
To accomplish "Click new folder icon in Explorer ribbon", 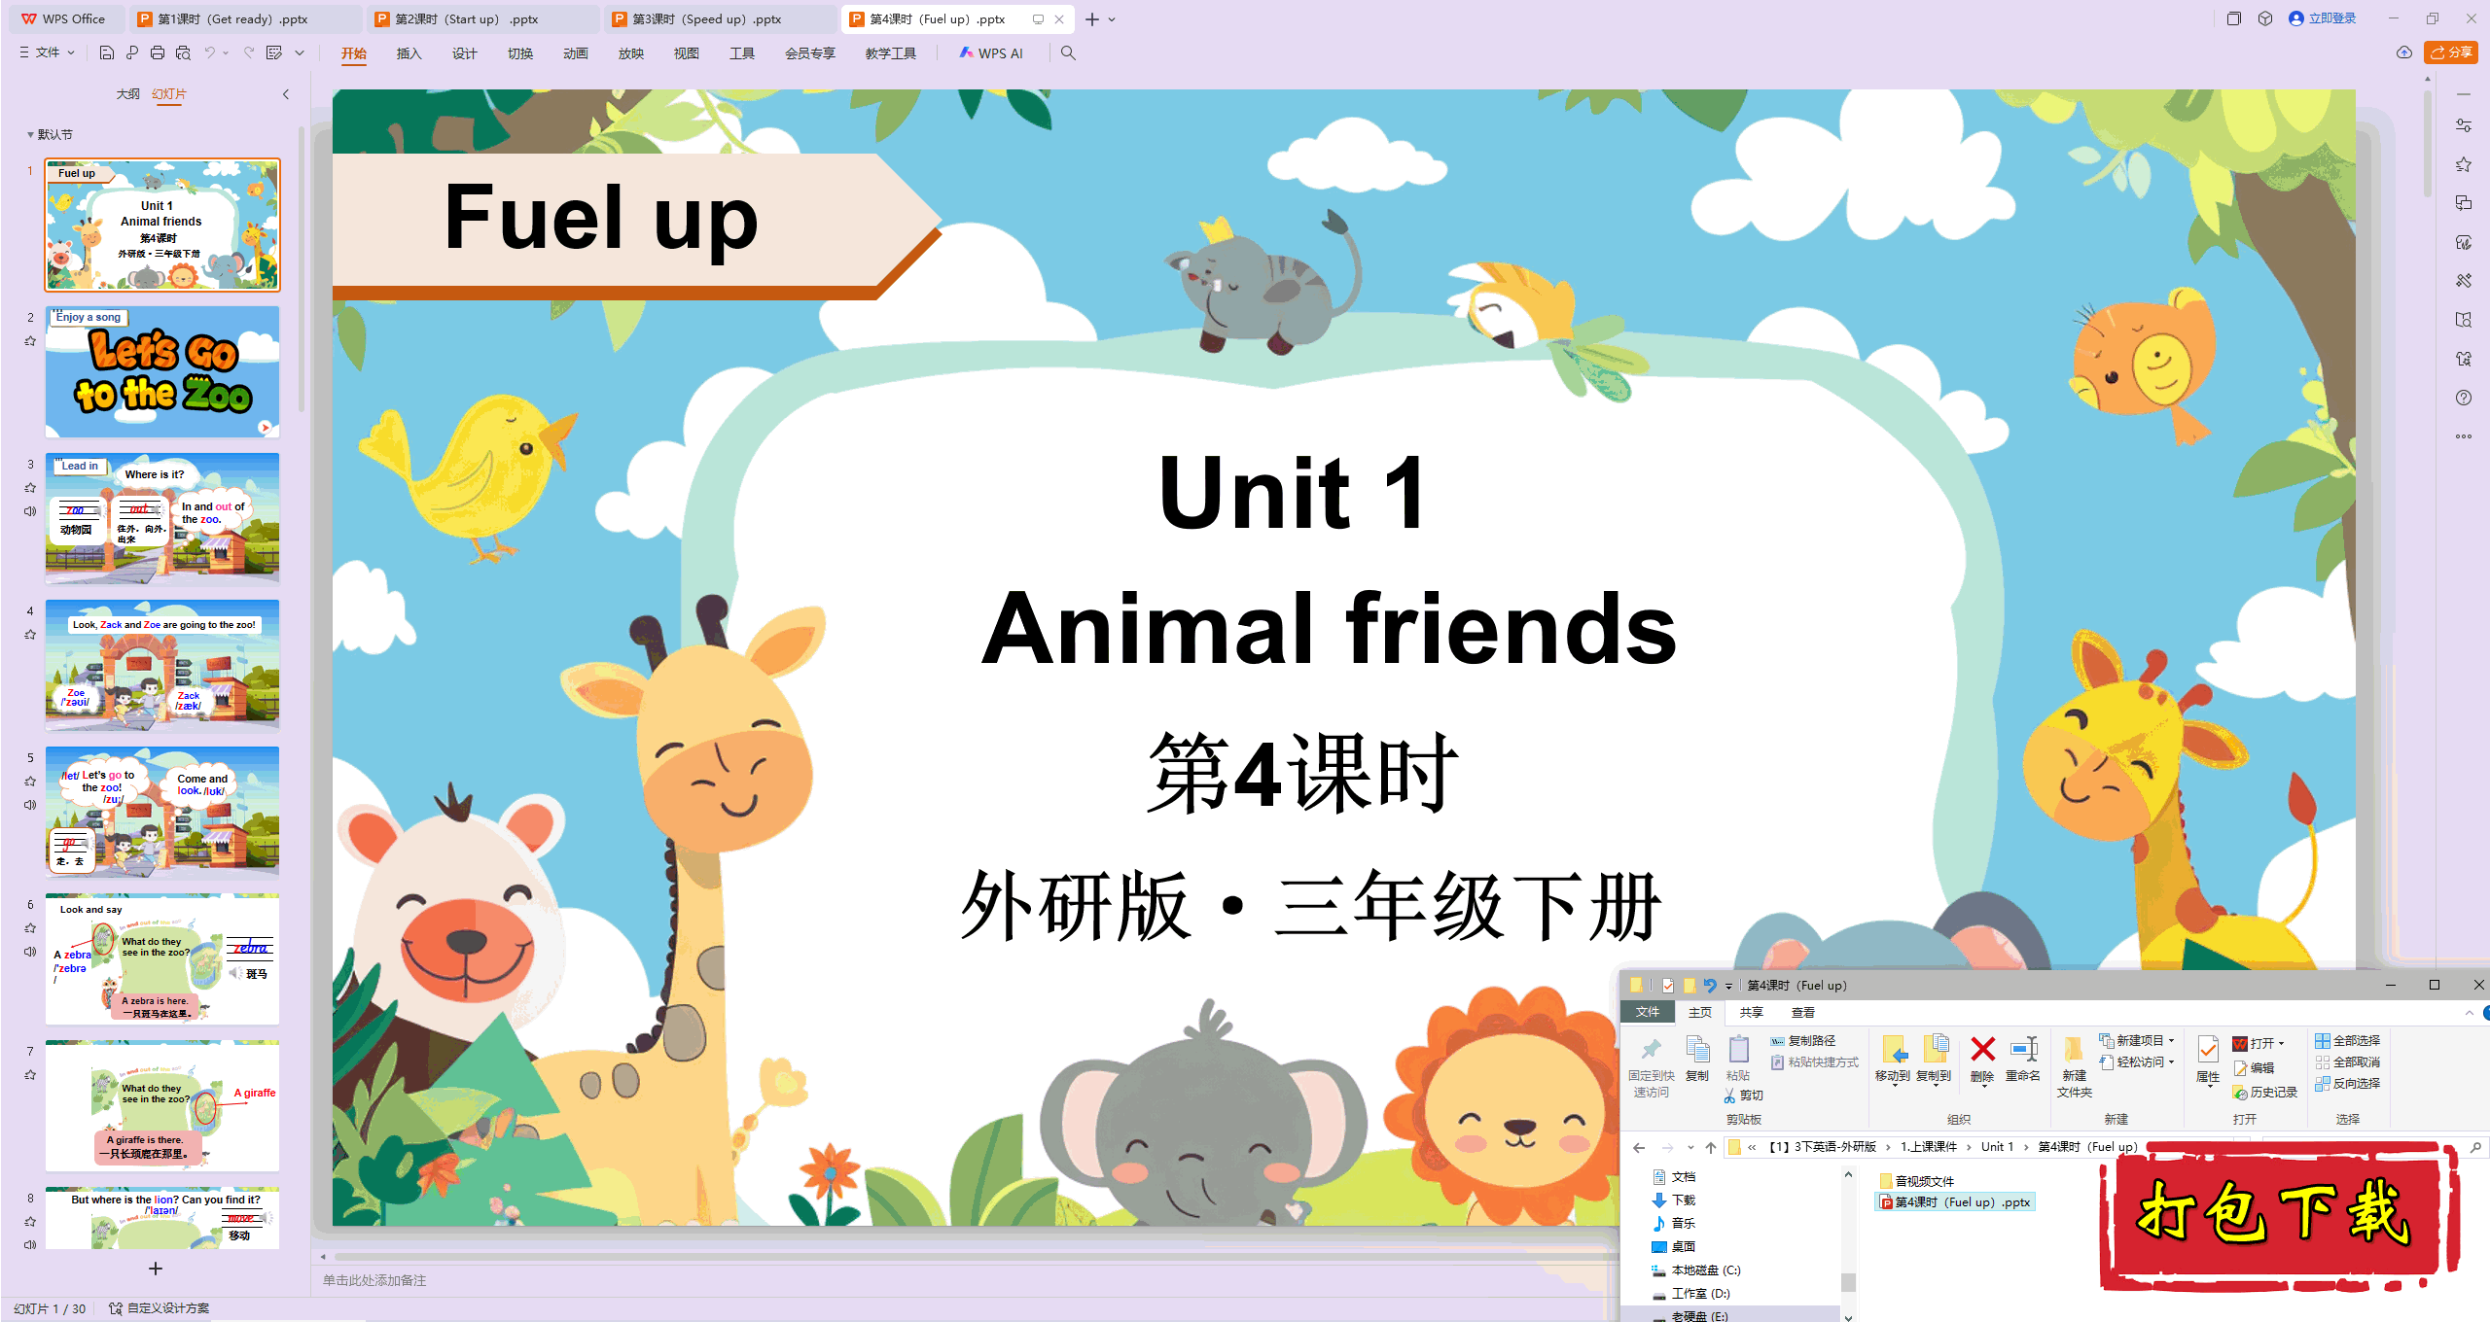I will pyautogui.click(x=2074, y=1050).
